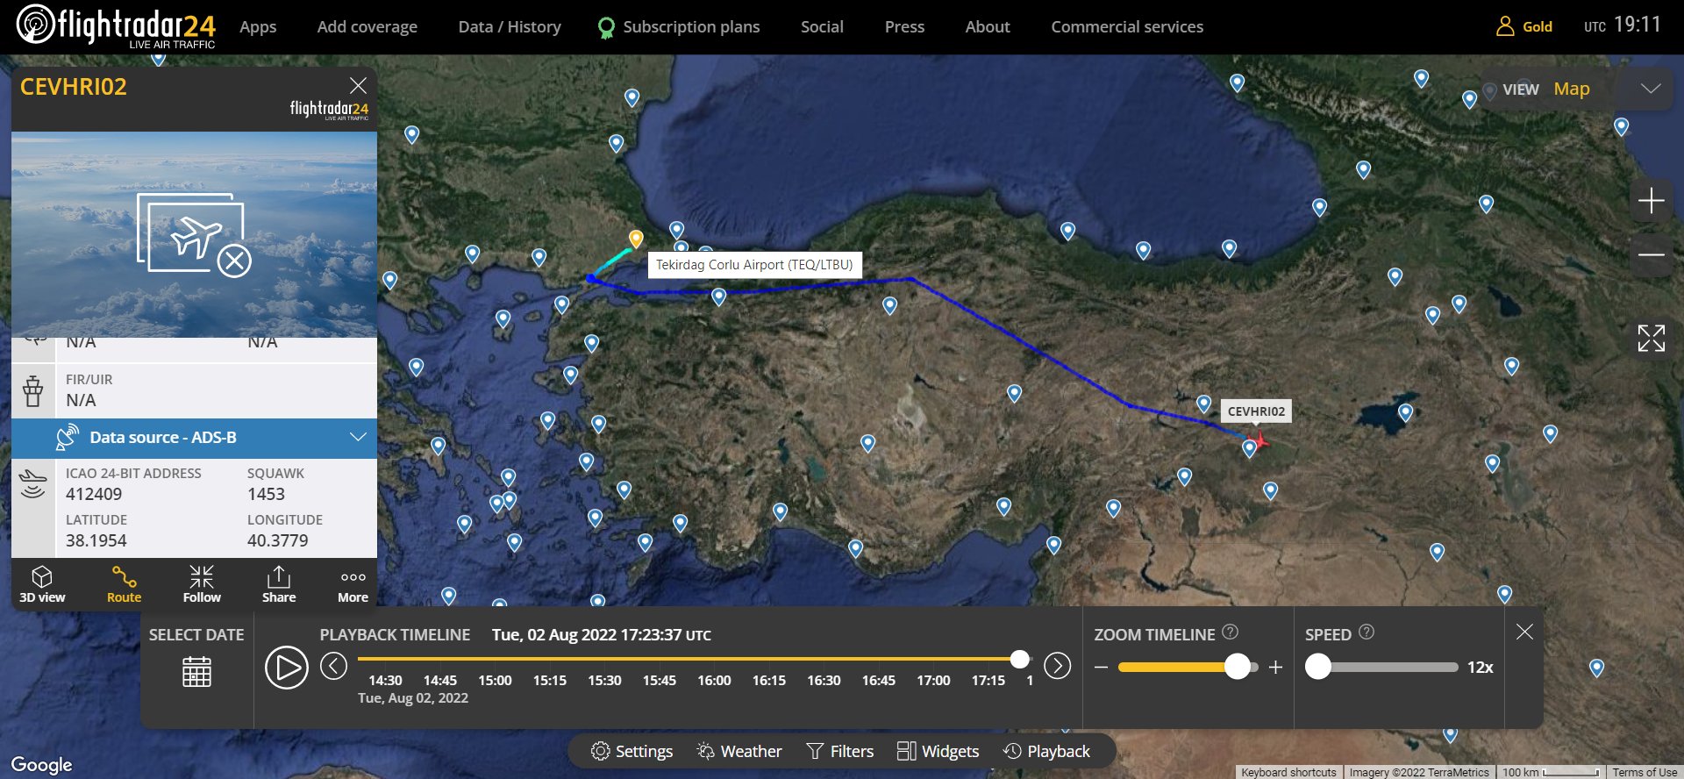Open the Social menu
This screenshot has width=1684, height=779.
(x=822, y=26)
